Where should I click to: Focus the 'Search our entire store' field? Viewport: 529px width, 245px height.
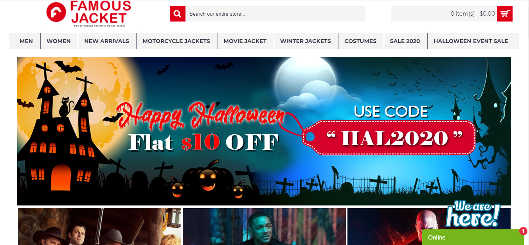click(275, 14)
